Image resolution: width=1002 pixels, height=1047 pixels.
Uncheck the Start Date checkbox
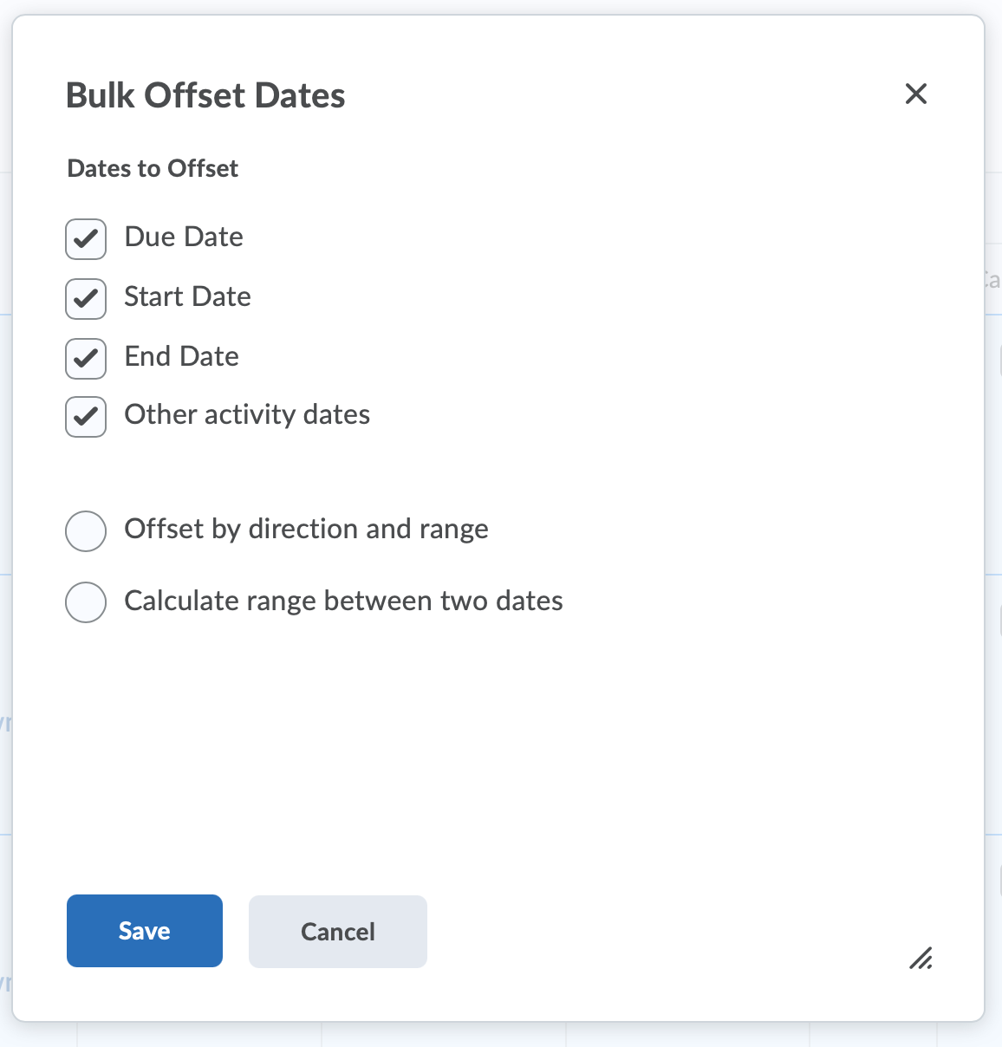click(86, 299)
